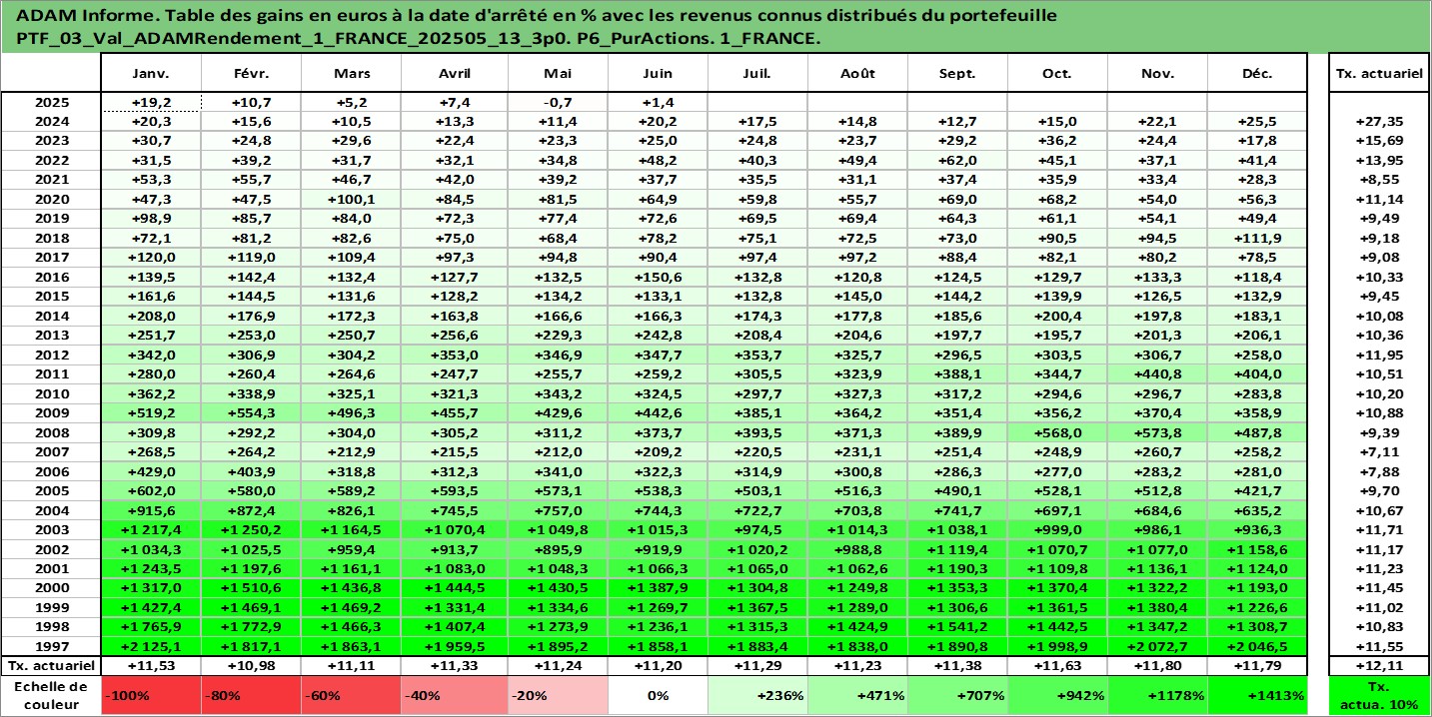Select the +11,80 actuarial rate under Nov.

pos(1157,665)
